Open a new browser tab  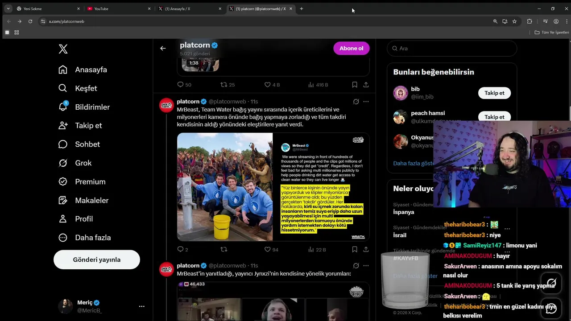[302, 8]
